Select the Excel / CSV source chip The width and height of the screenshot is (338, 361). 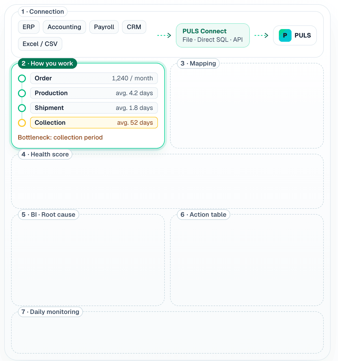(40, 44)
